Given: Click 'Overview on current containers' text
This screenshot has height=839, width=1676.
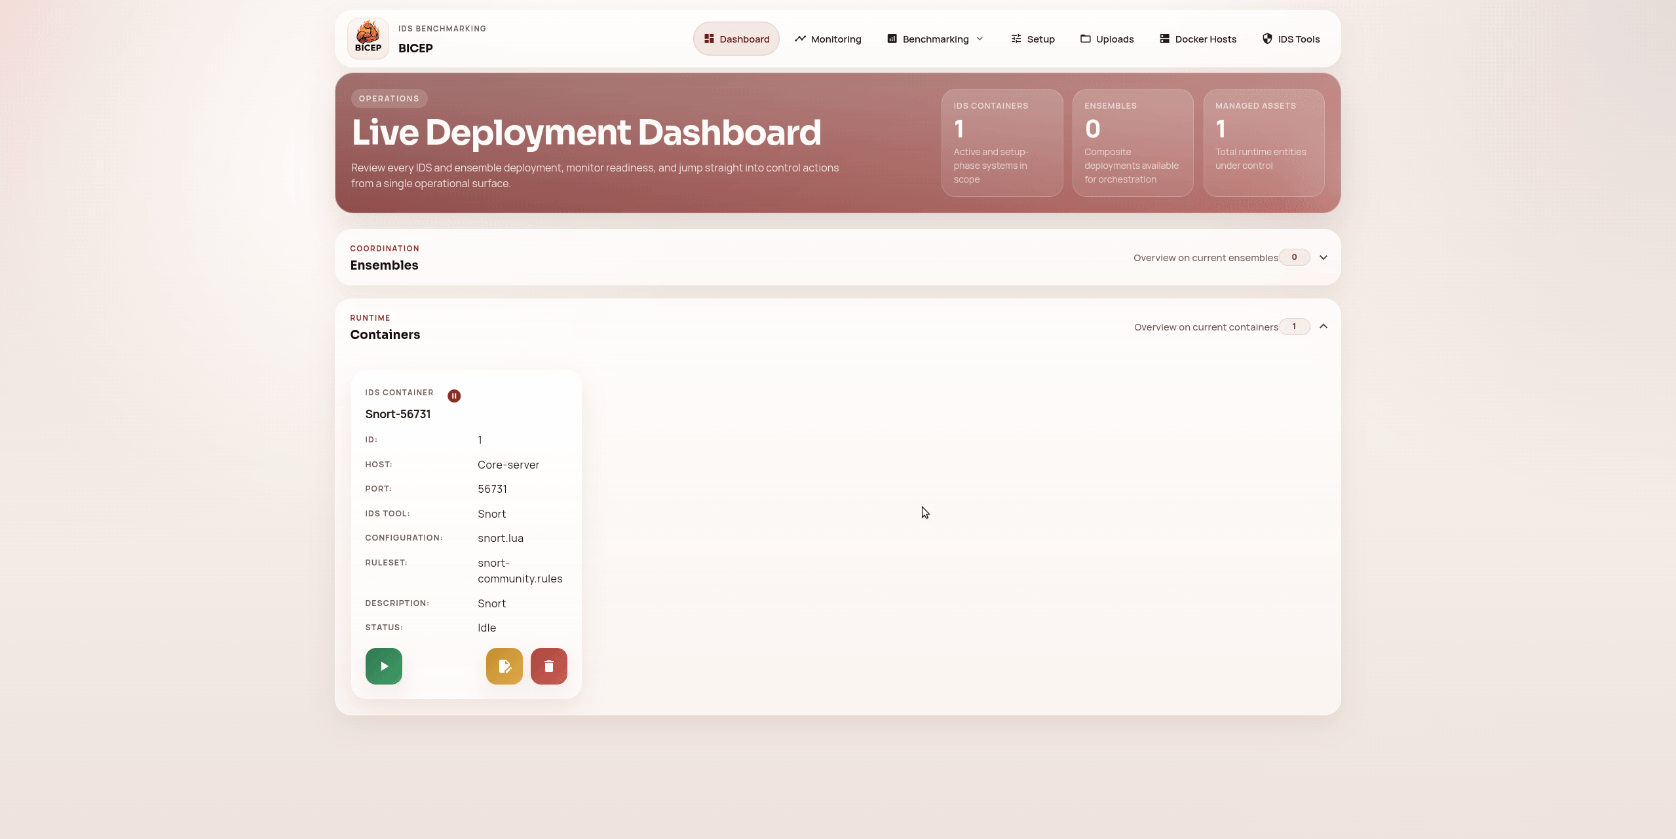Looking at the screenshot, I should coord(1206,327).
